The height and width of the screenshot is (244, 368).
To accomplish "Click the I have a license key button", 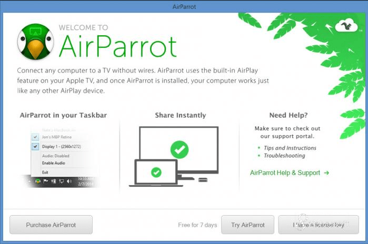I will pyautogui.click(x=319, y=225).
